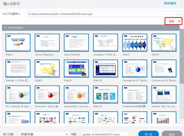Screen dimensions: 184x136
Task: Click the 'Slide 10' caption text
Action: 98,80
